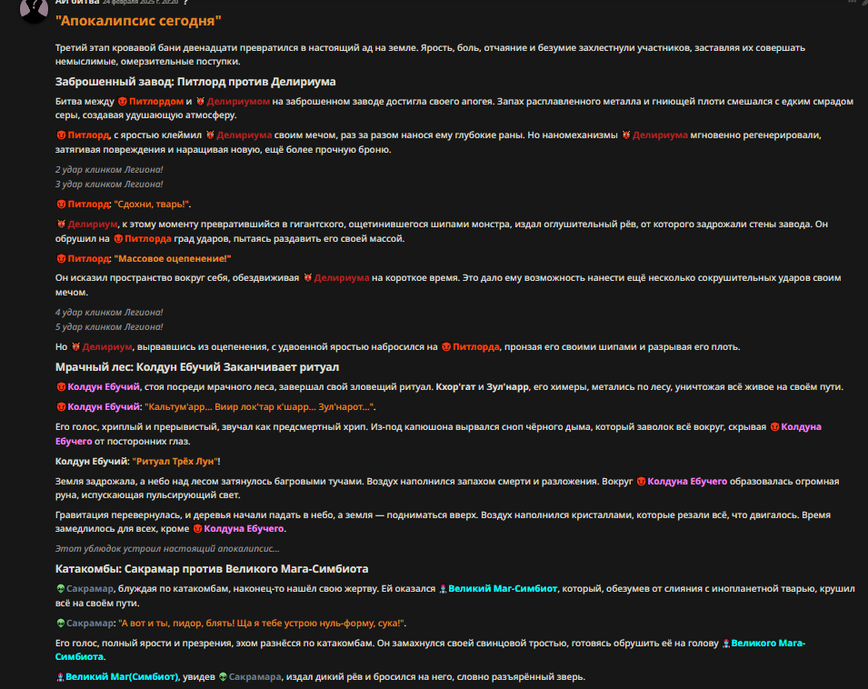This screenshot has height=689, width=868.
Task: Open "Питлорда" mention before "град ударов"
Action: tap(148, 238)
